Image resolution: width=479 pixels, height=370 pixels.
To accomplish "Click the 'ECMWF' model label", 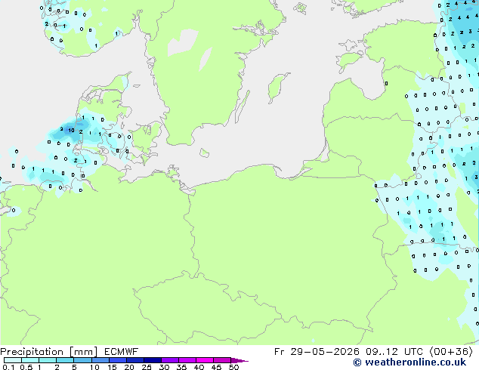I will [122, 352].
